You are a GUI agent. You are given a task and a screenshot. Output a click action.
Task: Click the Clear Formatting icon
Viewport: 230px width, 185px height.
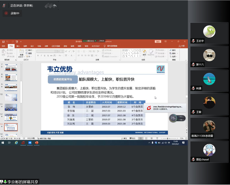[73, 51]
